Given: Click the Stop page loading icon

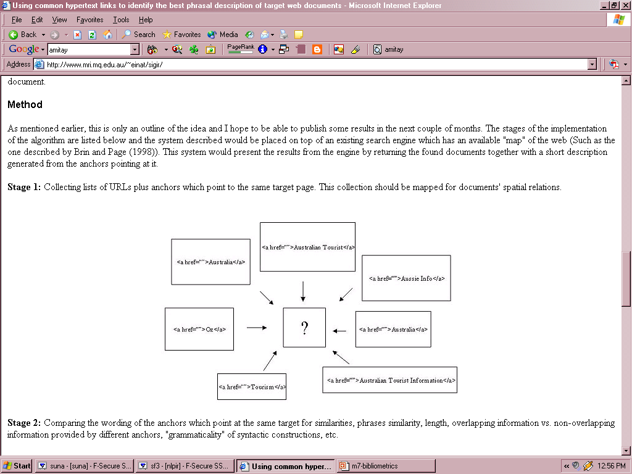Looking at the screenshot, I should pos(77,35).
